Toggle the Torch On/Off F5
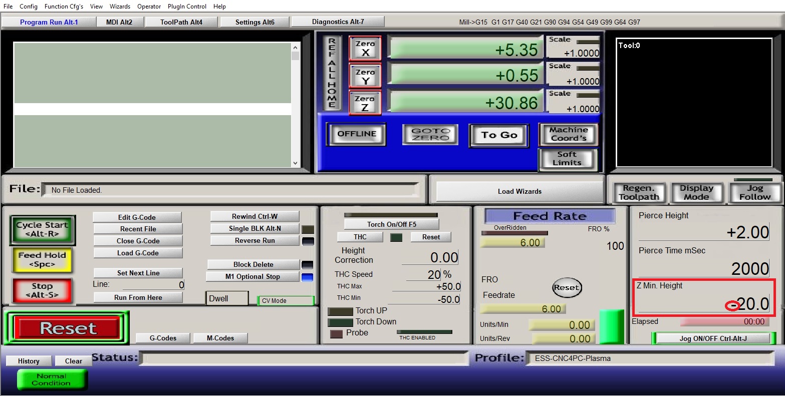785x396 pixels. click(x=391, y=224)
